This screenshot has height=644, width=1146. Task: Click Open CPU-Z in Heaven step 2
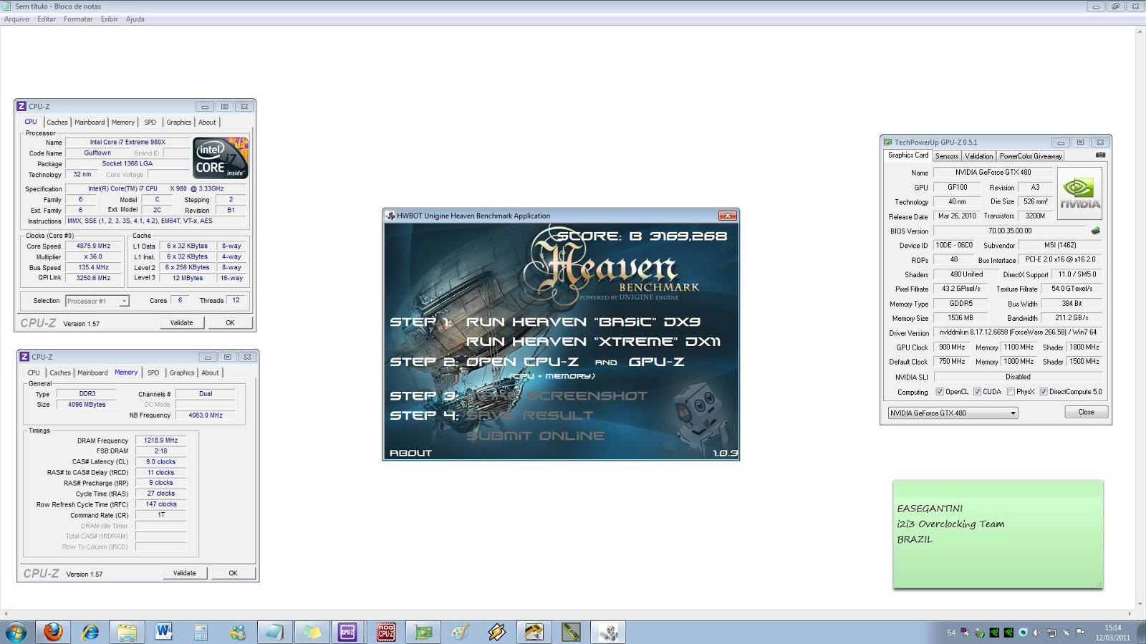(523, 362)
